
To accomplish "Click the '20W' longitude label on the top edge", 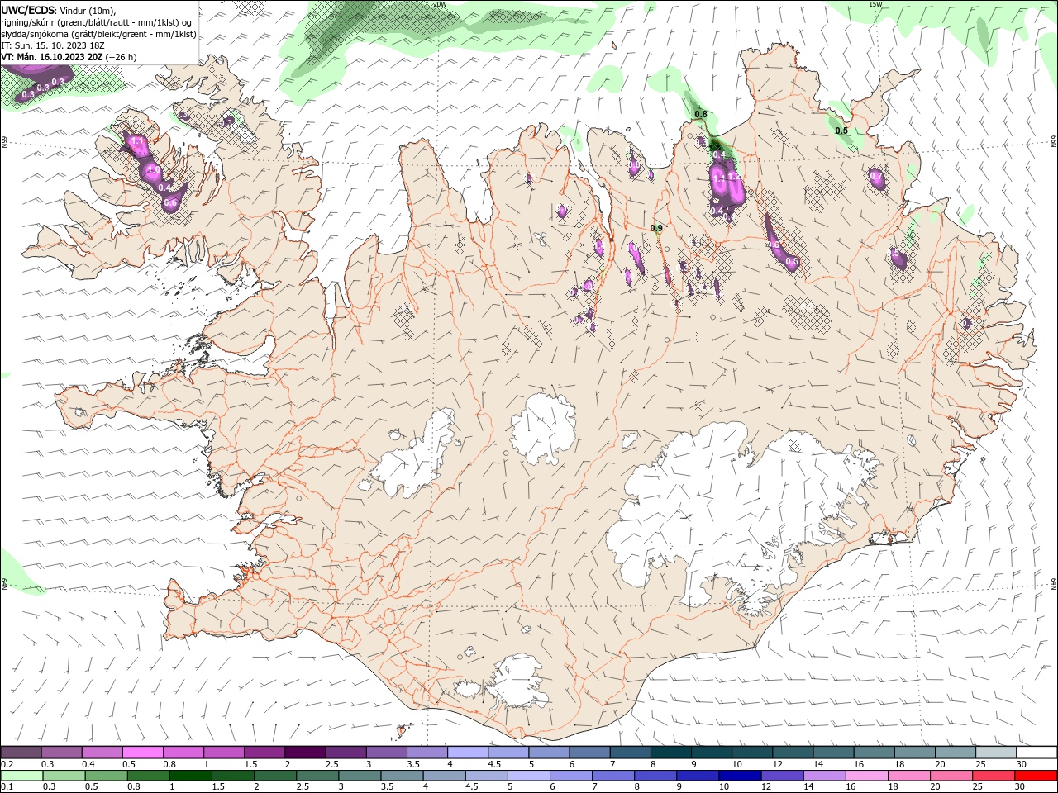I will pos(440,3).
